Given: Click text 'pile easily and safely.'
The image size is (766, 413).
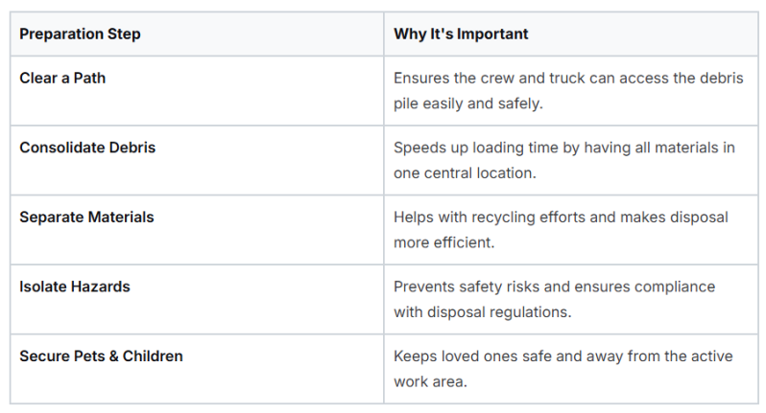Looking at the screenshot, I should [x=468, y=103].
